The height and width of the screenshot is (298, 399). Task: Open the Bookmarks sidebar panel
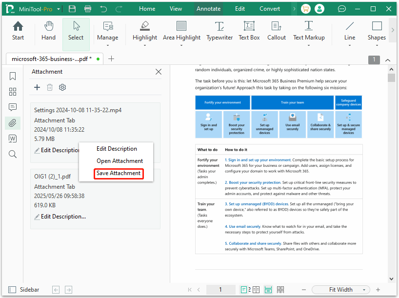pos(13,76)
